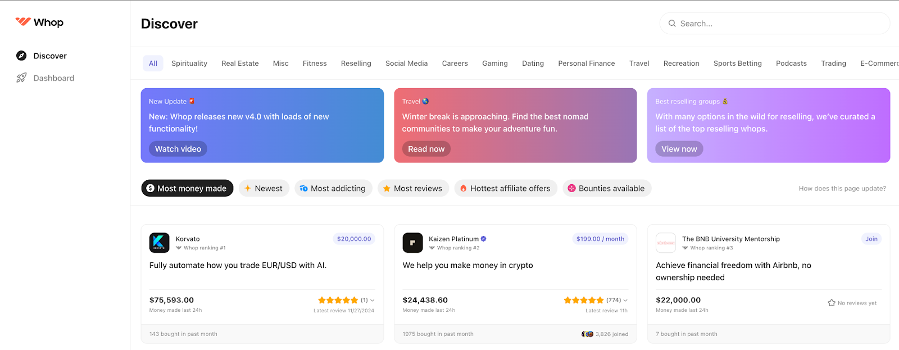Click the star icon on Most reviews filter
The image size is (899, 350).
pos(387,188)
